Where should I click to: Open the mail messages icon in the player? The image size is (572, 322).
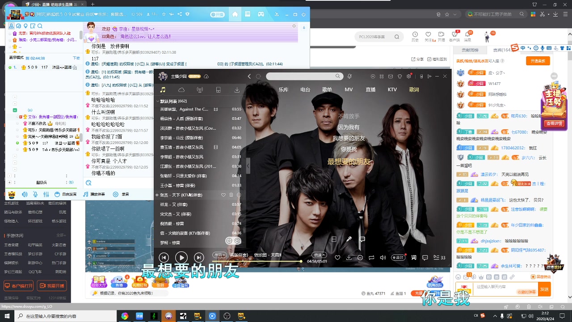(x=390, y=76)
